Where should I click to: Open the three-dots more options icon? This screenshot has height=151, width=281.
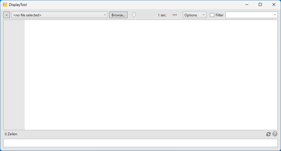click(x=175, y=15)
